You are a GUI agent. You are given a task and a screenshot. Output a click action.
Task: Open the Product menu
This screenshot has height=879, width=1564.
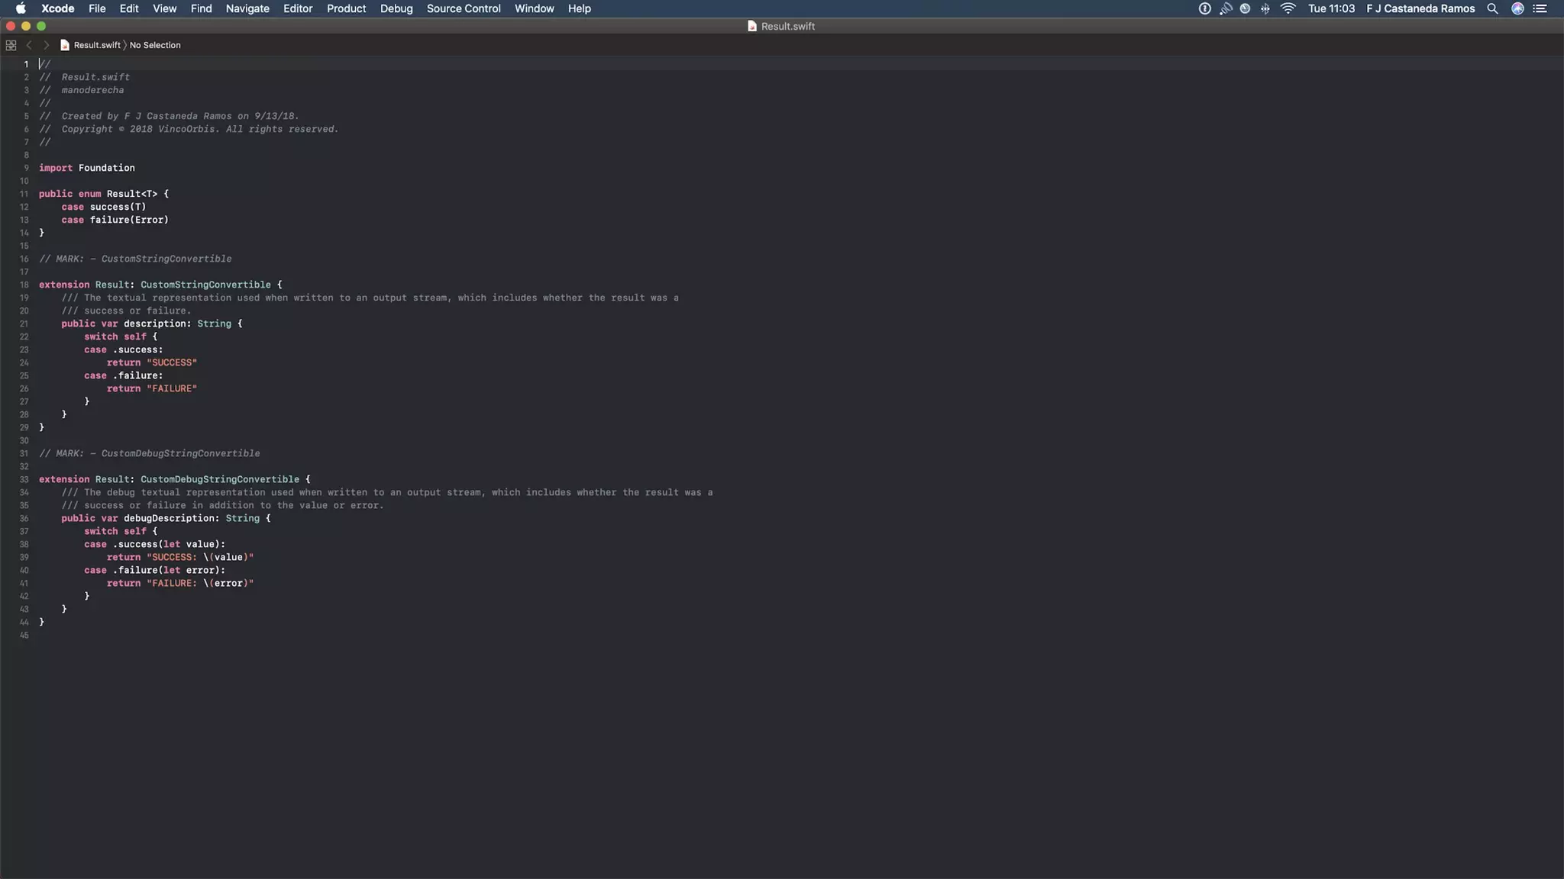point(346,8)
